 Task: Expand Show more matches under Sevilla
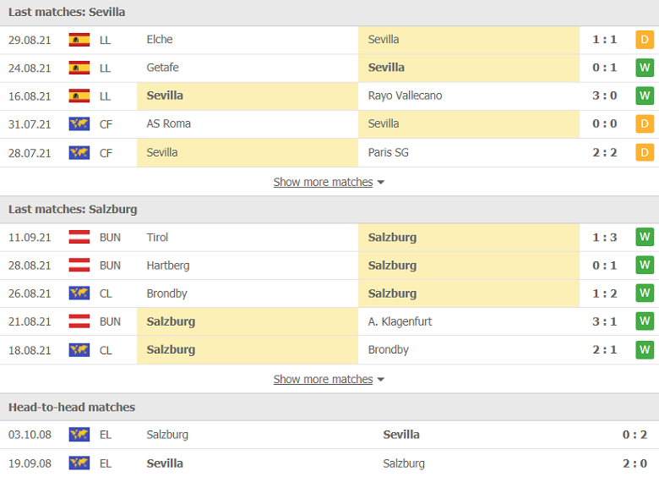[323, 182]
